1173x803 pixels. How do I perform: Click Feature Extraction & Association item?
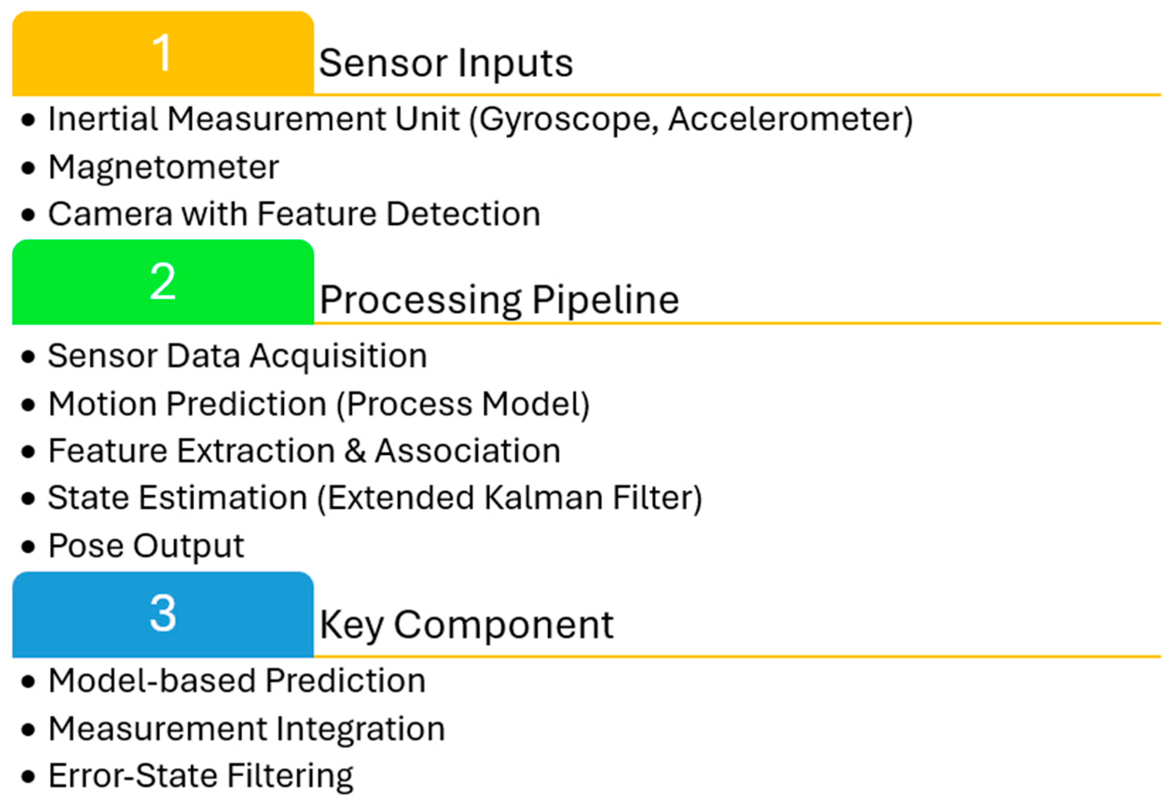click(x=304, y=450)
